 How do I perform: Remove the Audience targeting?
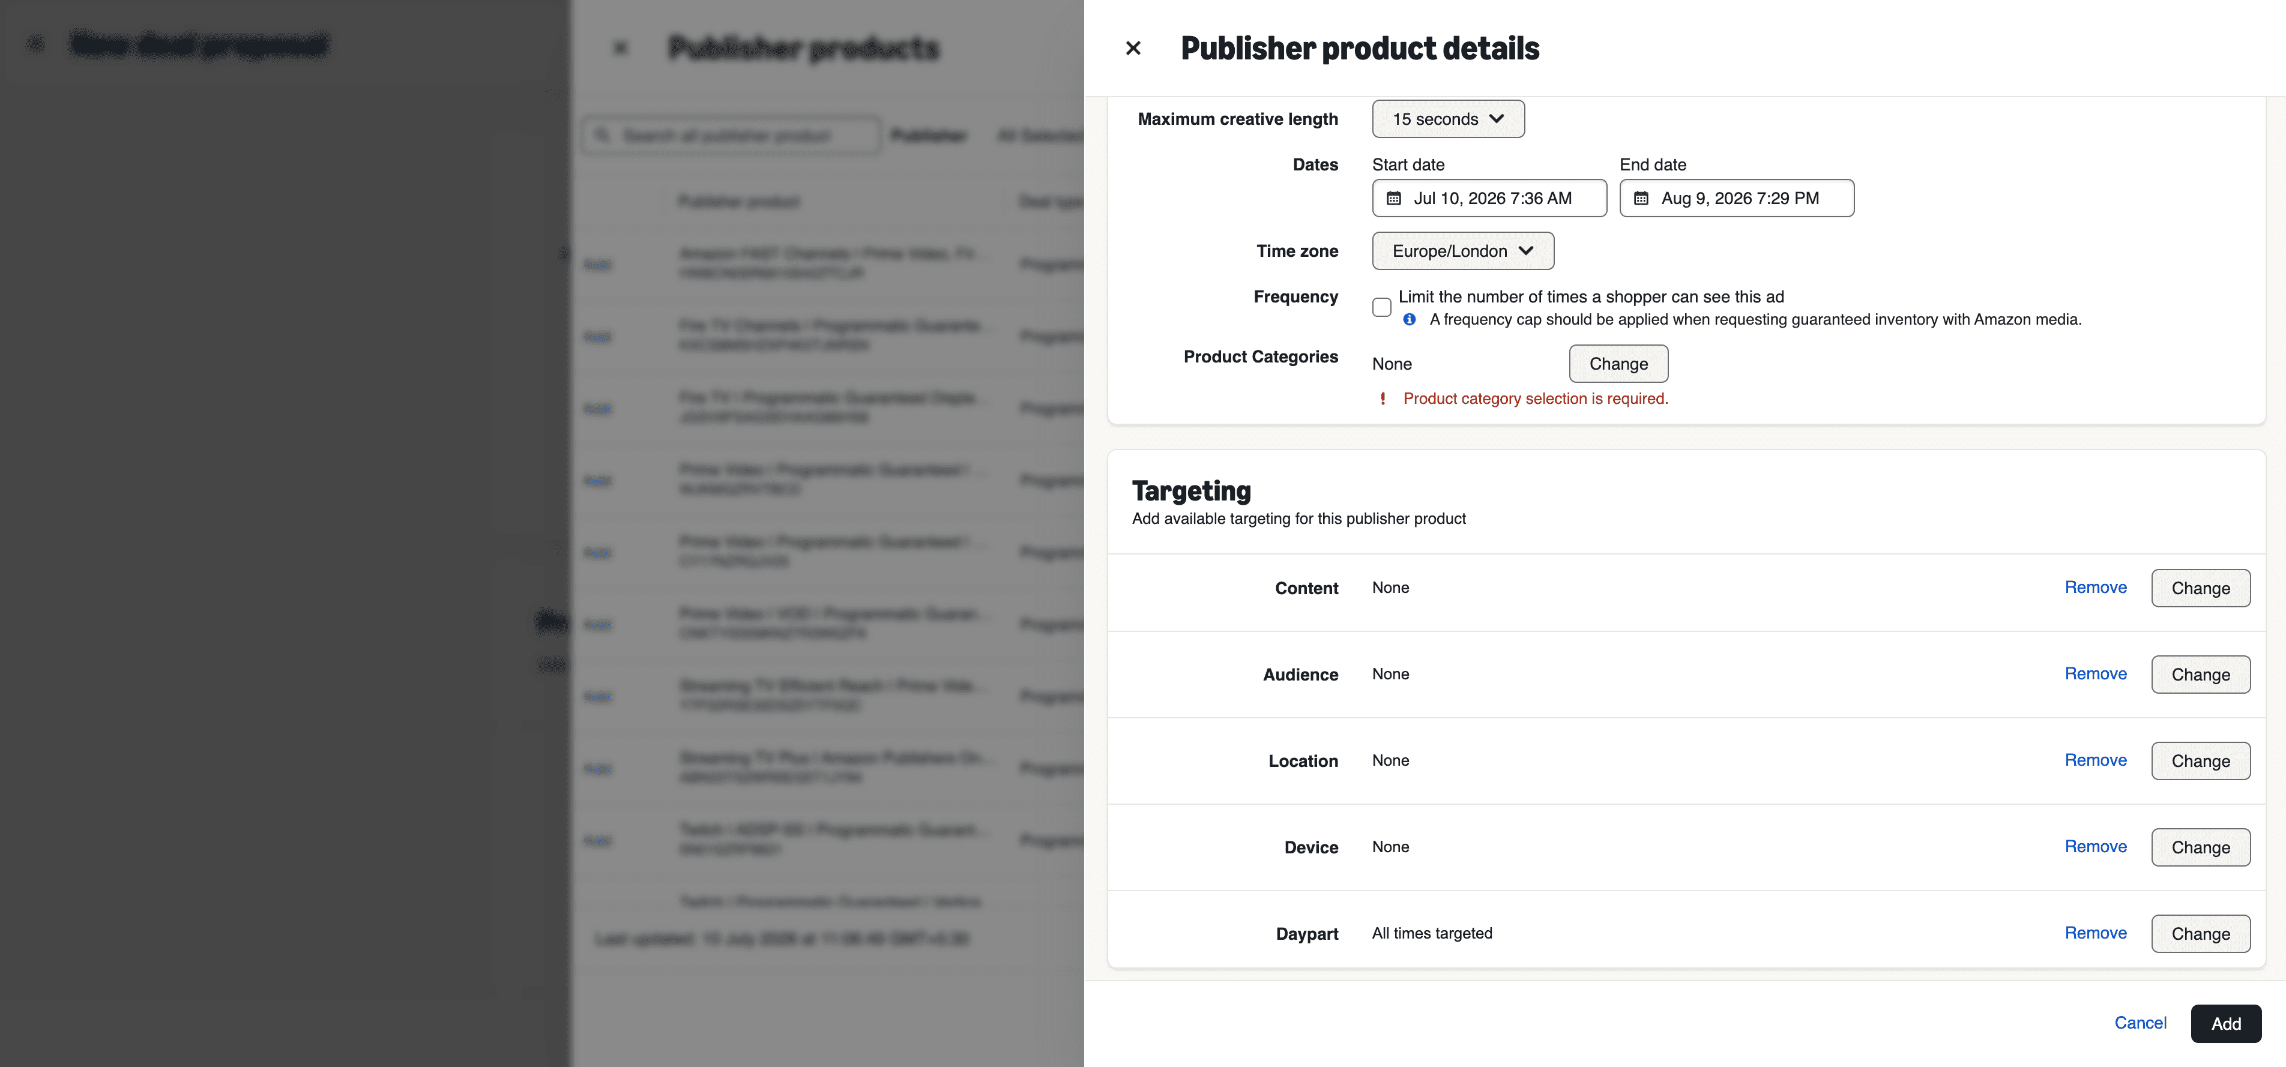click(x=2095, y=673)
